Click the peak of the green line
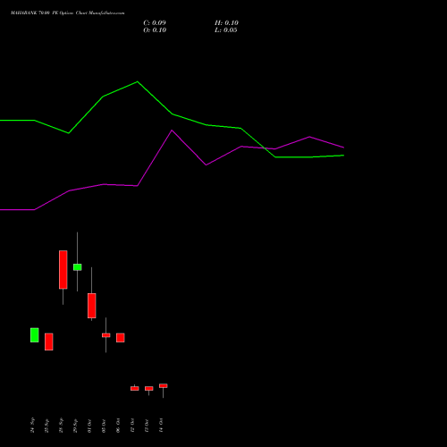Viewport: 447px width, 447px height. click(x=138, y=81)
